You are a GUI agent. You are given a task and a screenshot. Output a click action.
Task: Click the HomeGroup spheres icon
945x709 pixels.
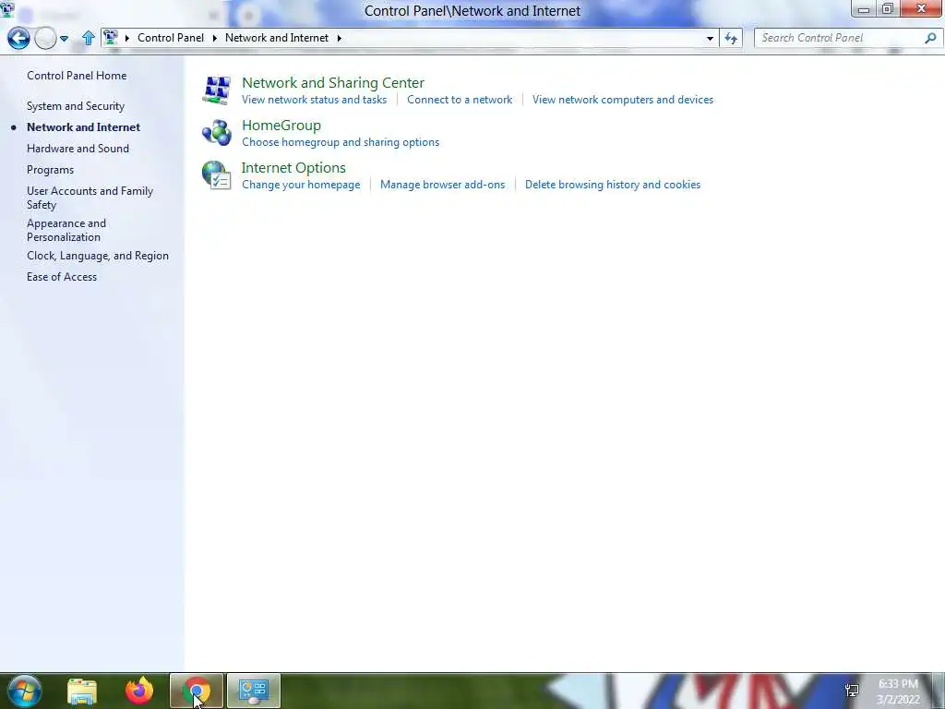pyautogui.click(x=216, y=133)
